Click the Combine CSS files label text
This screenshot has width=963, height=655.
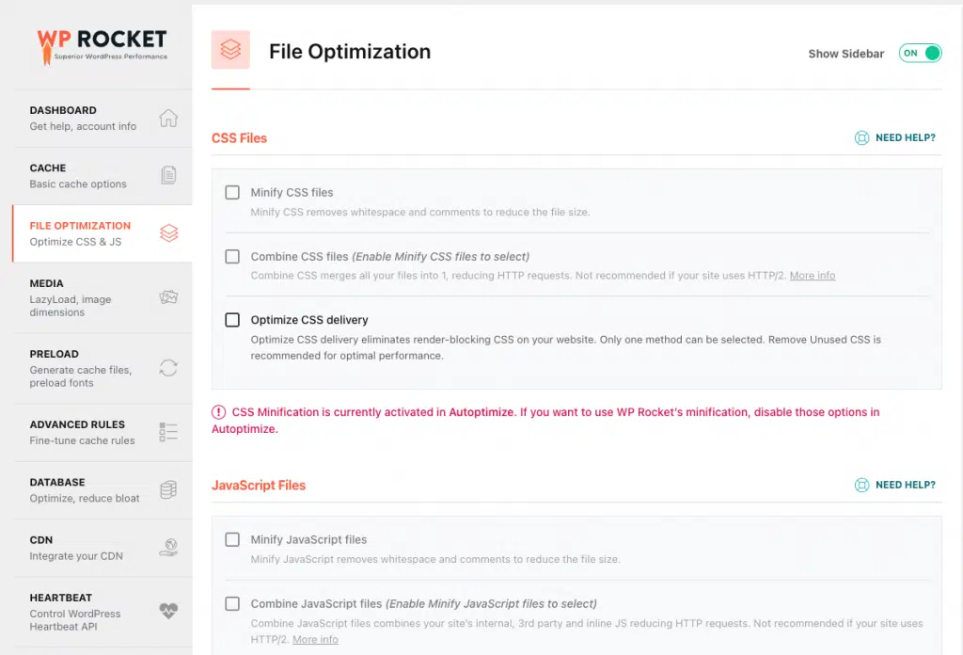coord(390,256)
